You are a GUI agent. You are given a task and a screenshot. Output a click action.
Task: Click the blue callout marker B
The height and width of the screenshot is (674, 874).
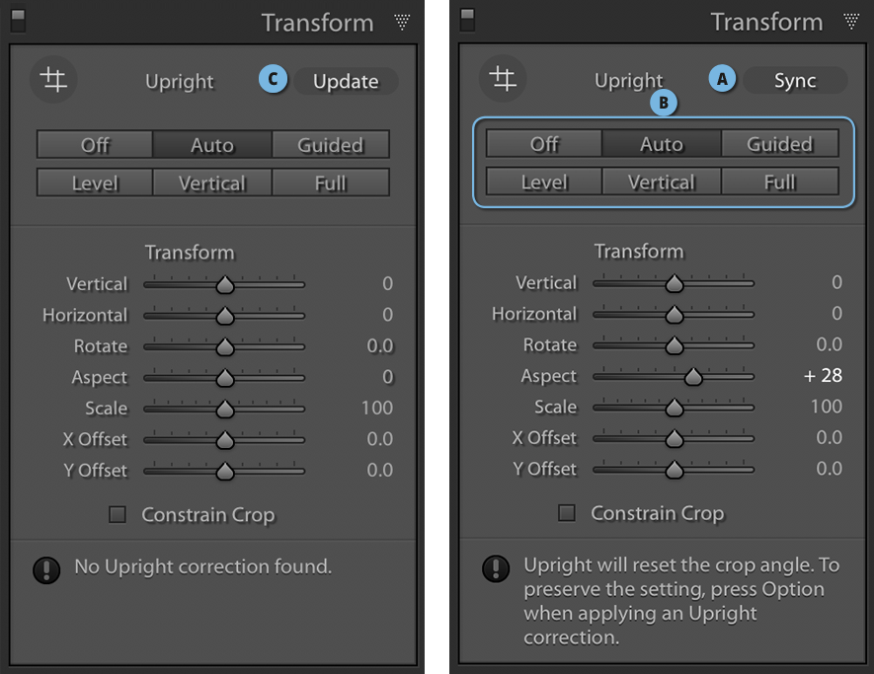point(664,102)
